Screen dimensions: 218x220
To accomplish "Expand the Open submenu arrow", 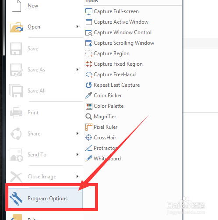I will pyautogui.click(x=77, y=27).
